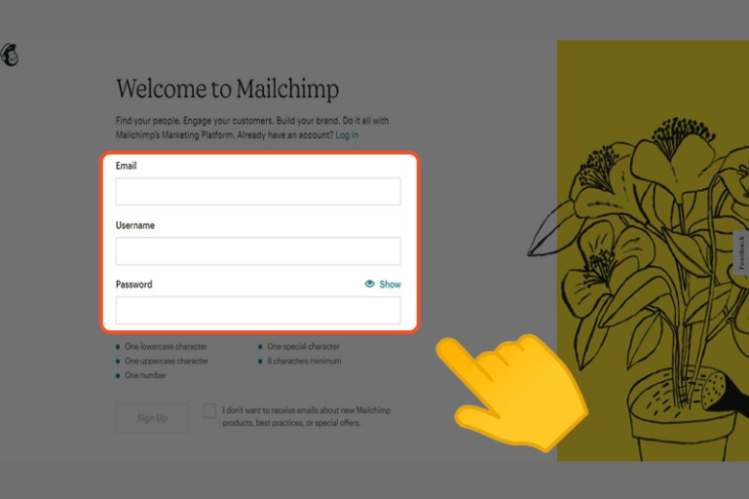Screen dimensions: 749x499
Task: Click the One special character requirement
Action: click(x=303, y=346)
